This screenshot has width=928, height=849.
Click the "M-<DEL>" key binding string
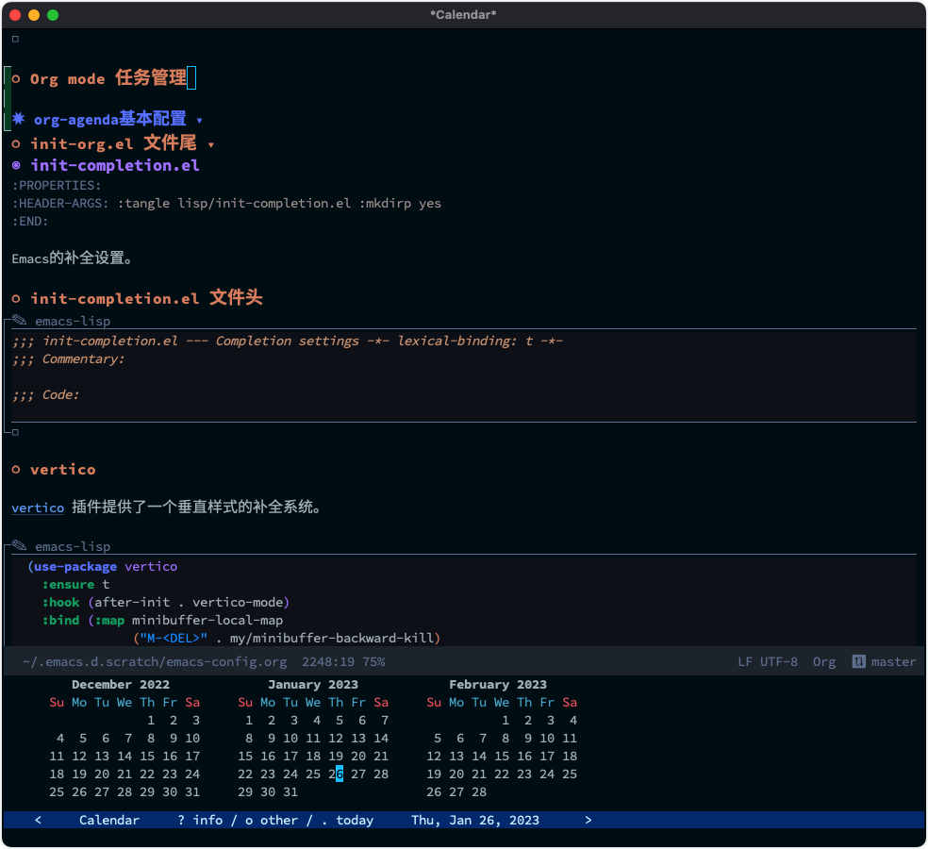click(x=174, y=638)
